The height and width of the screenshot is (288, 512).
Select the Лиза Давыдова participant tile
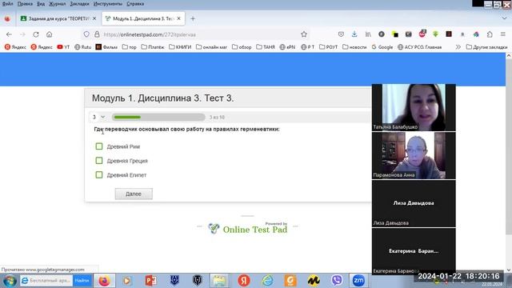point(414,203)
